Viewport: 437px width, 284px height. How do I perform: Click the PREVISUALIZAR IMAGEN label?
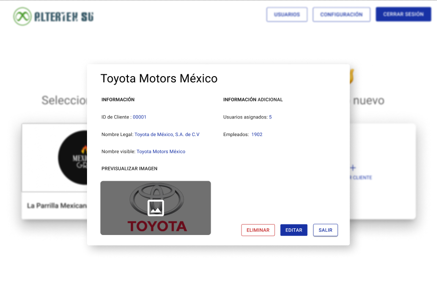point(129,168)
